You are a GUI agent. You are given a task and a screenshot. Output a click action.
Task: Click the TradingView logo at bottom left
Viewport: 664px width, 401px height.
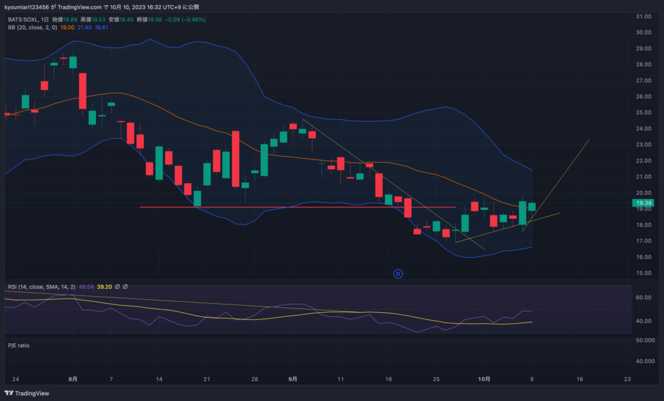click(27, 393)
